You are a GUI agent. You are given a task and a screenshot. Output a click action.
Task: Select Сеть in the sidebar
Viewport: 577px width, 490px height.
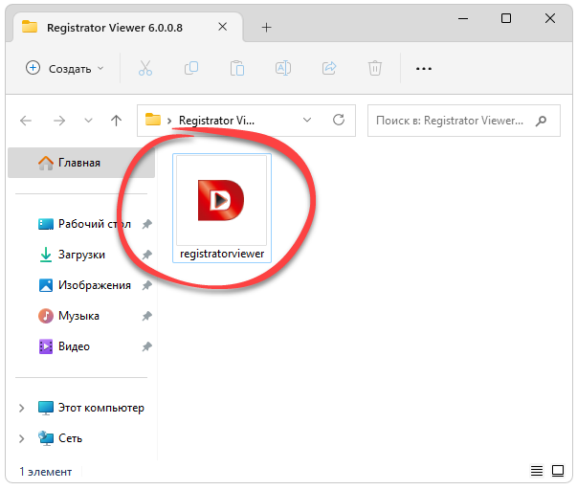60,438
